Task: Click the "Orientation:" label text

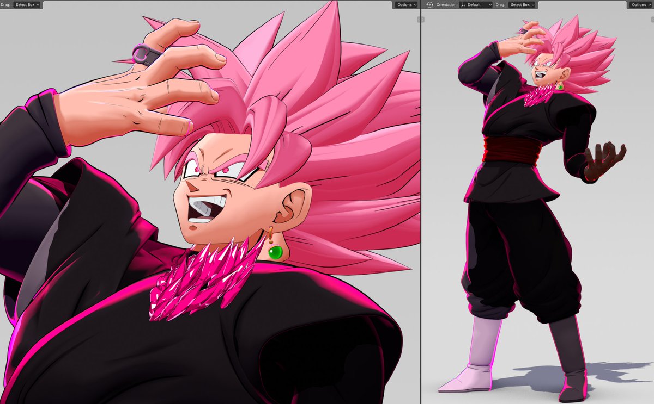Action: 447,4
